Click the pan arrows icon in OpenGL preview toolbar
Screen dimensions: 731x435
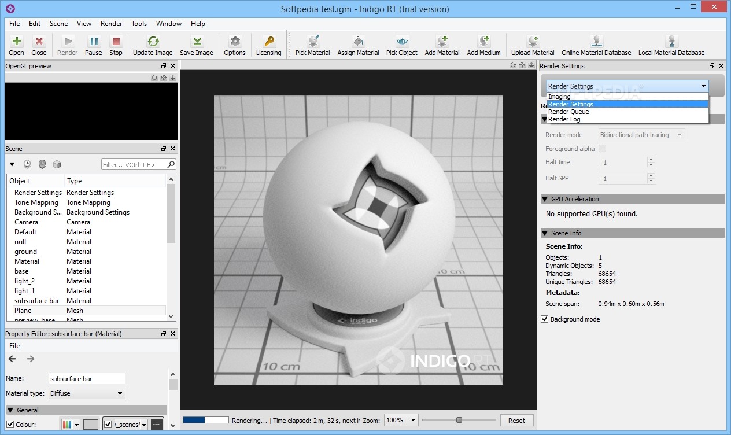(164, 78)
